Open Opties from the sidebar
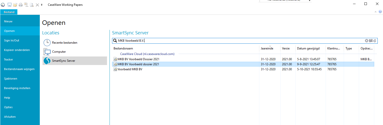The image size is (383, 125). click(x=20, y=107)
